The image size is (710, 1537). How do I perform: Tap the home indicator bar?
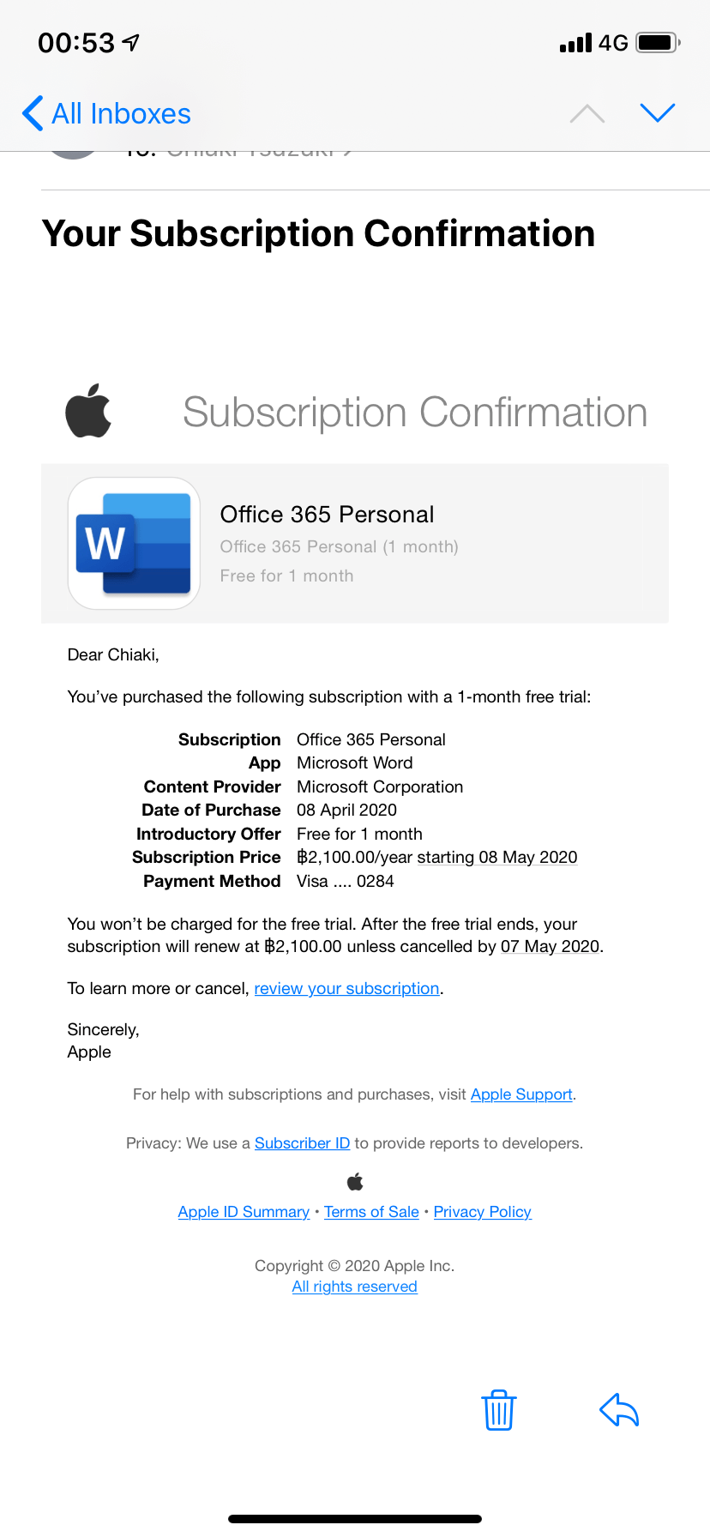click(x=355, y=1518)
